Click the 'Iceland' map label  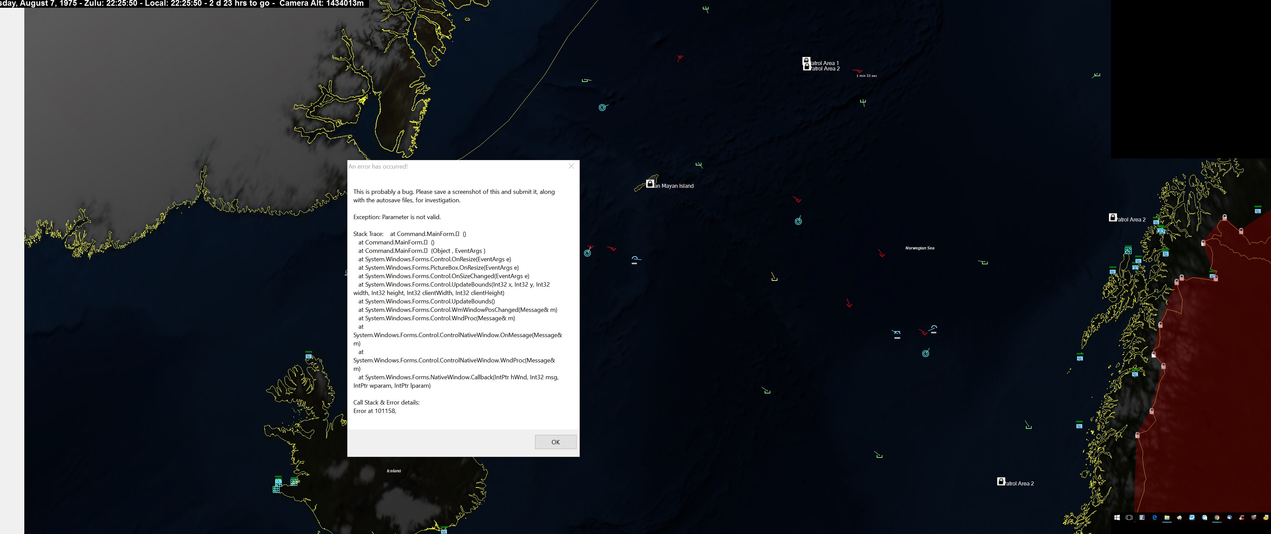point(394,471)
